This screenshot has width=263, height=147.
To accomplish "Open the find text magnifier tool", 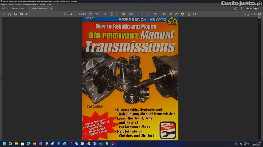I will pyautogui.click(x=27, y=14).
